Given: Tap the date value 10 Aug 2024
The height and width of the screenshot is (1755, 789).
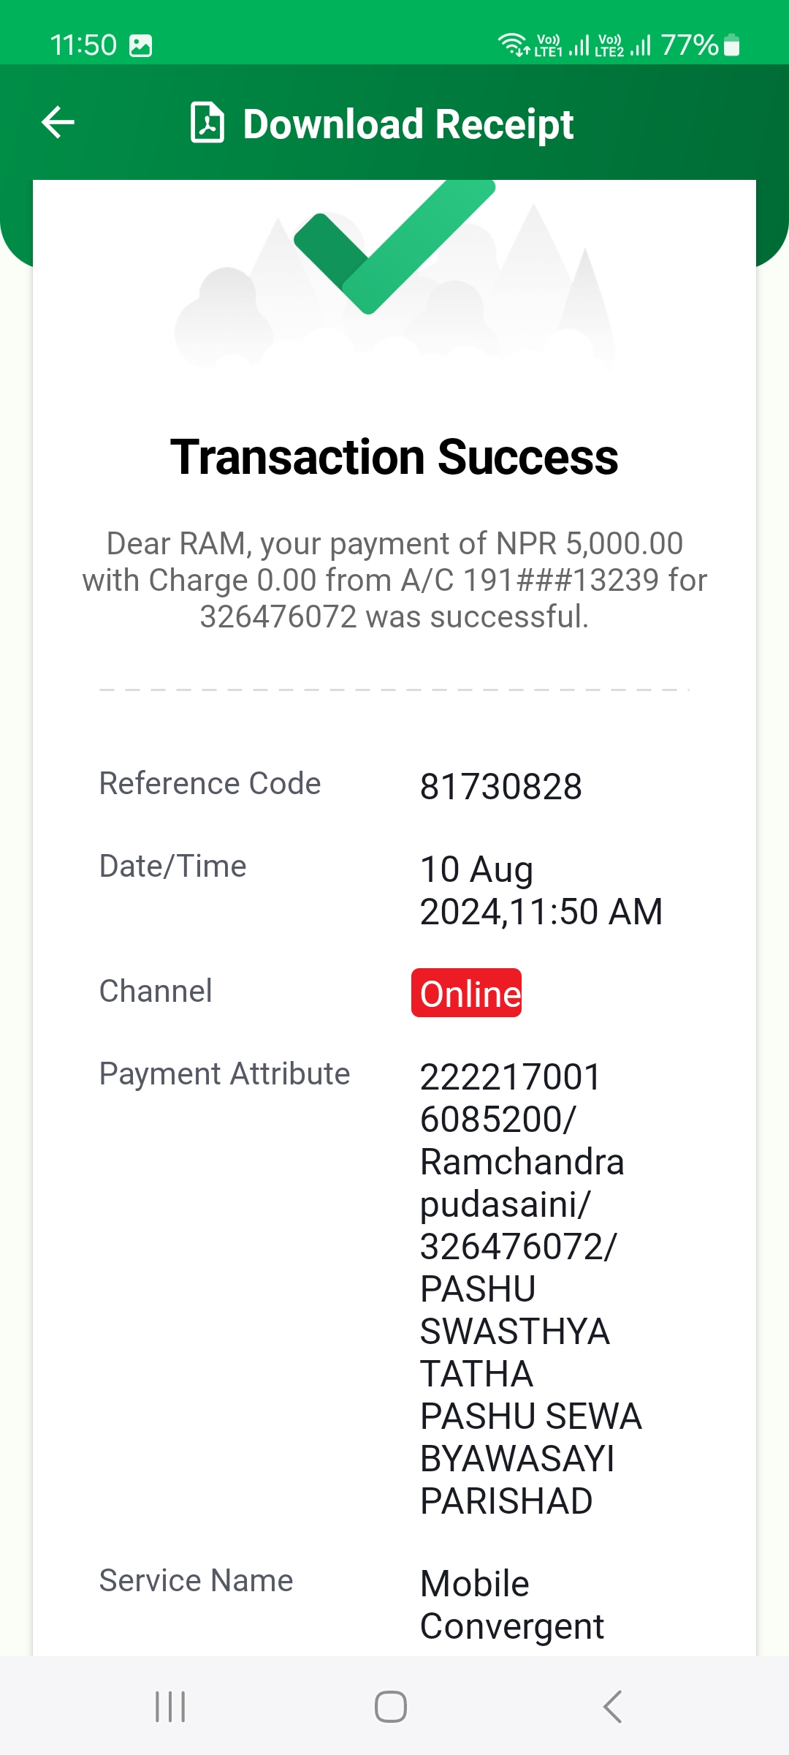Looking at the screenshot, I should (x=541, y=891).
